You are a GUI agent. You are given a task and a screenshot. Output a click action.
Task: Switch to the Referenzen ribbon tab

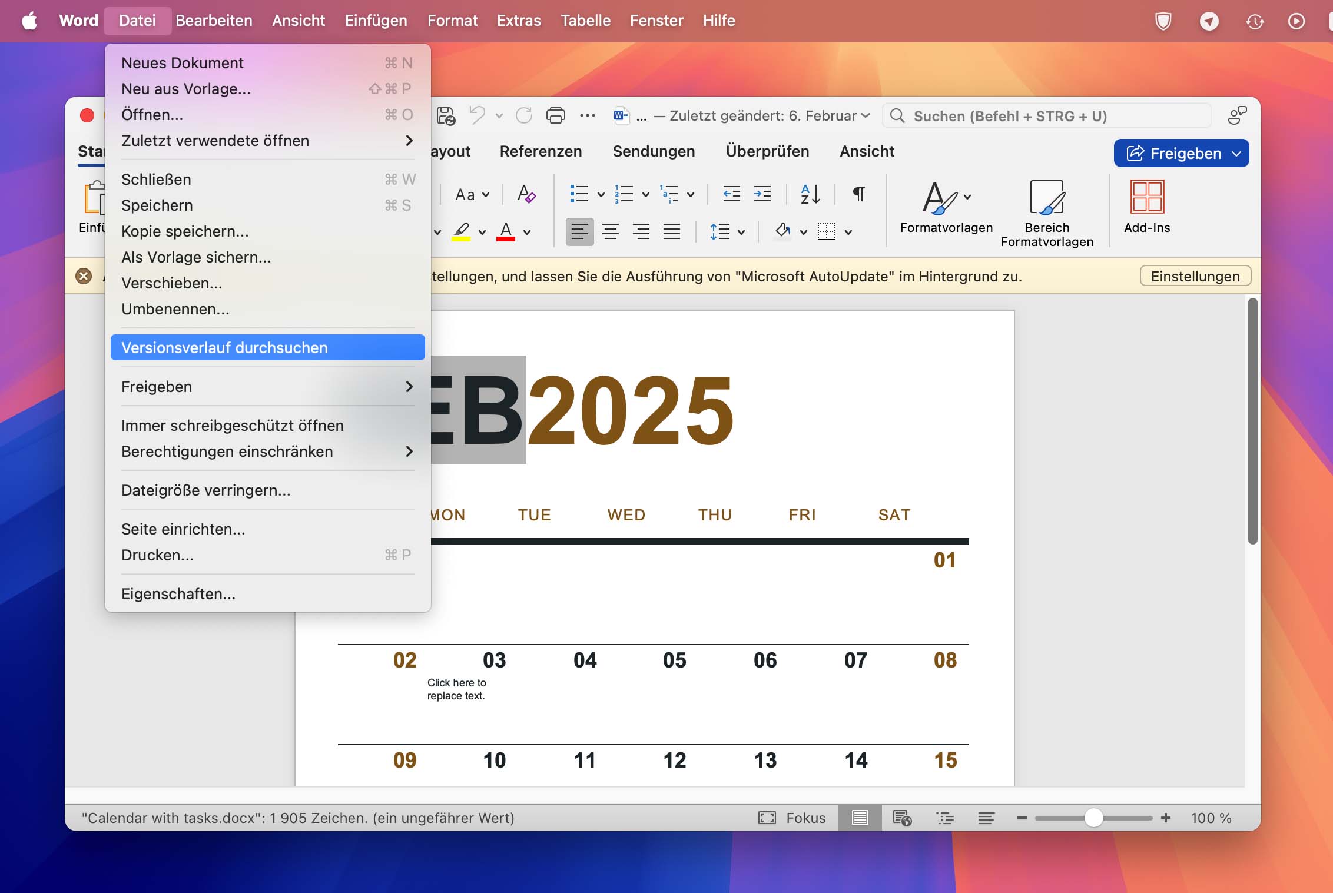click(x=541, y=151)
